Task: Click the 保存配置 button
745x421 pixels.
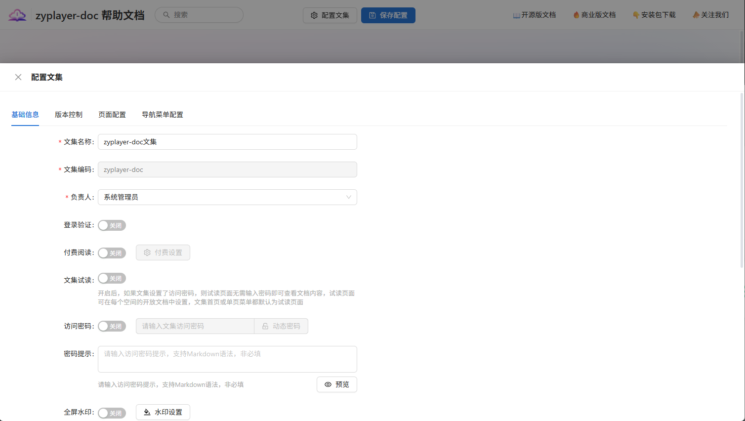Action: pyautogui.click(x=388, y=15)
